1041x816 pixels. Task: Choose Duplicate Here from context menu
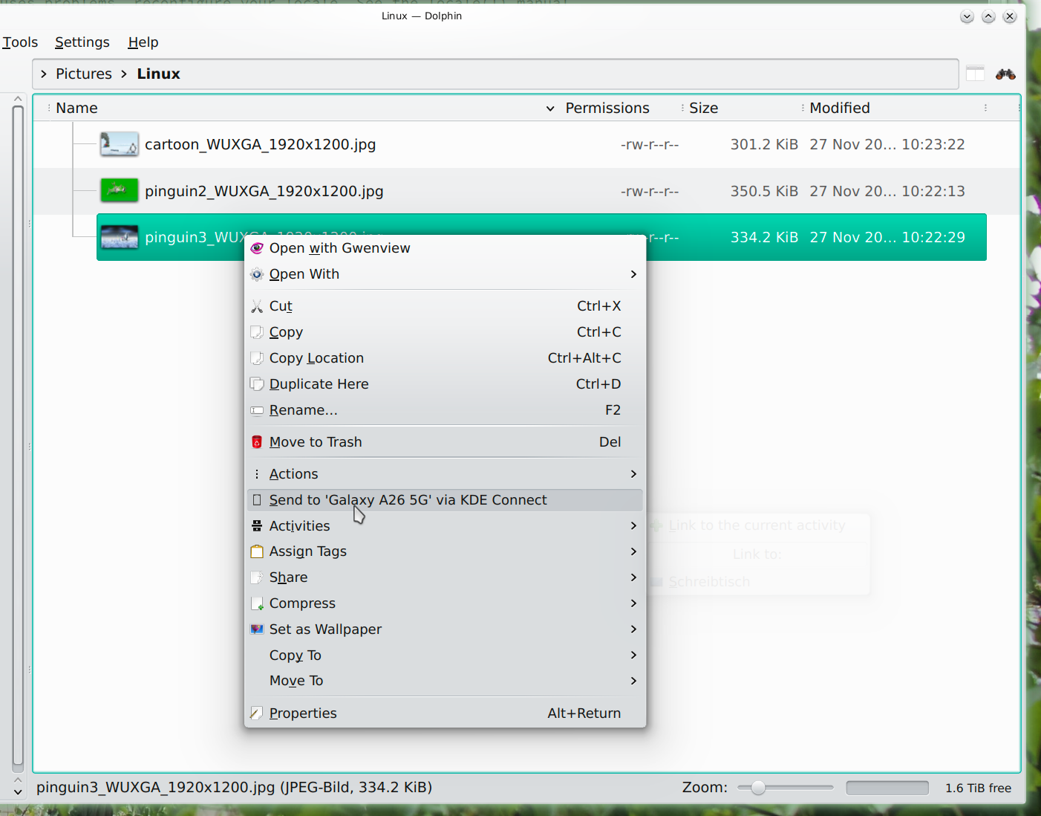tap(319, 384)
